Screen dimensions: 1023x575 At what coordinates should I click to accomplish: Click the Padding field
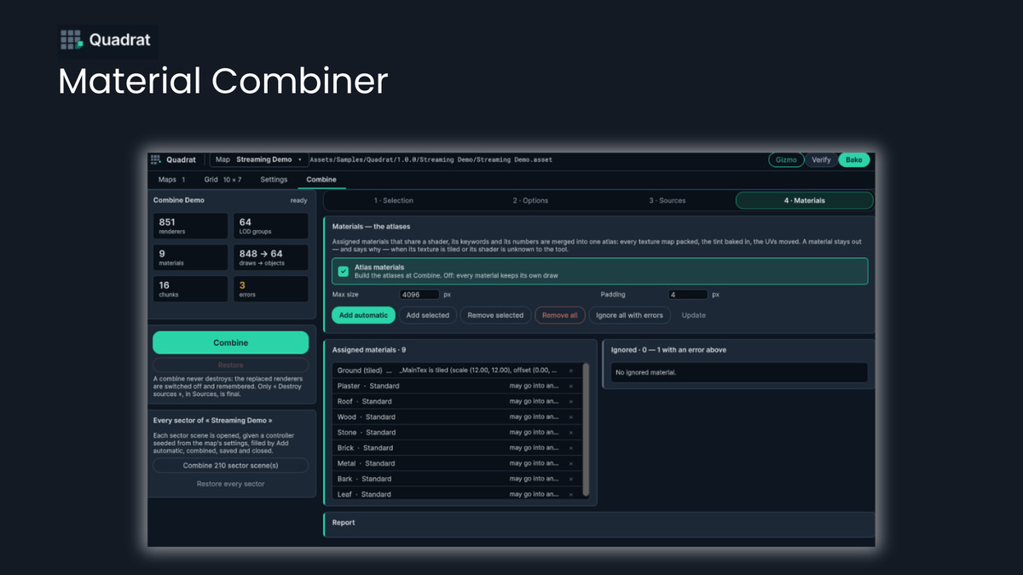pos(687,295)
